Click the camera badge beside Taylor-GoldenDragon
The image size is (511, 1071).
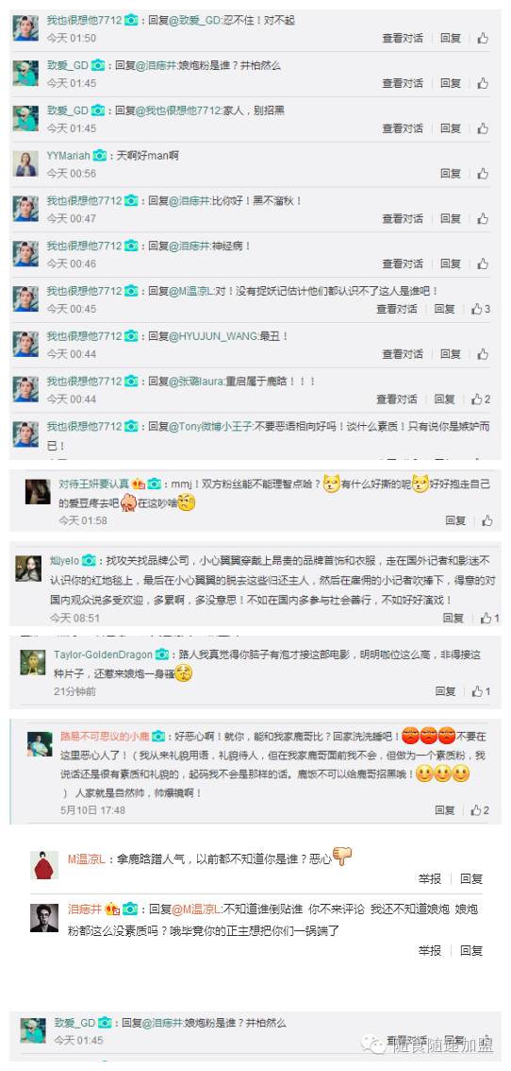click(162, 654)
